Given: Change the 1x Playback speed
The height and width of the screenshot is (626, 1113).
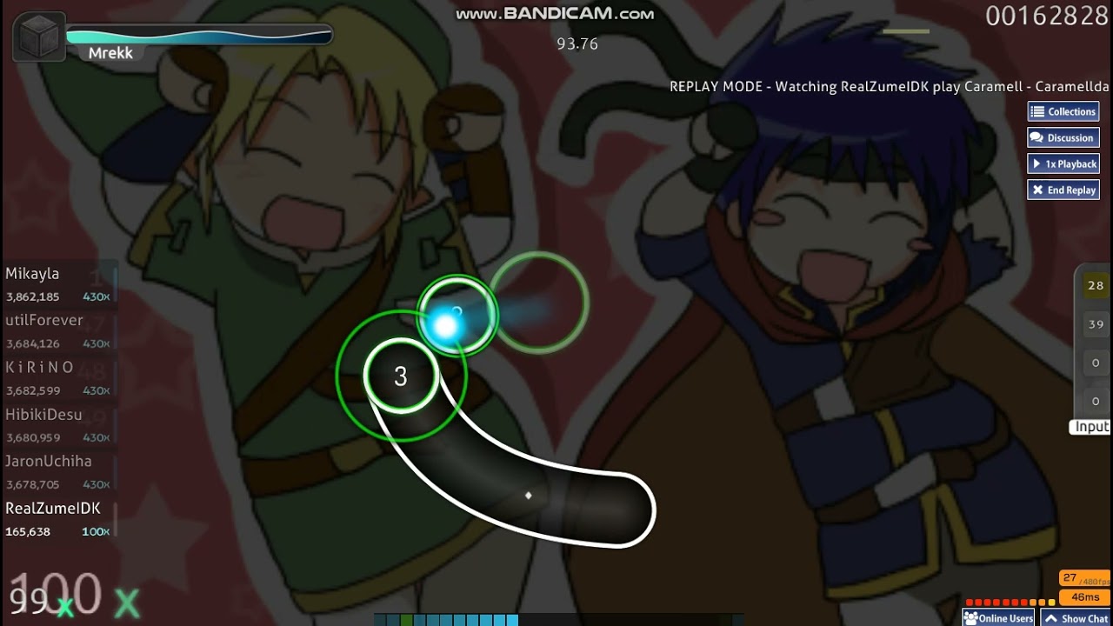Looking at the screenshot, I should pyautogui.click(x=1063, y=163).
